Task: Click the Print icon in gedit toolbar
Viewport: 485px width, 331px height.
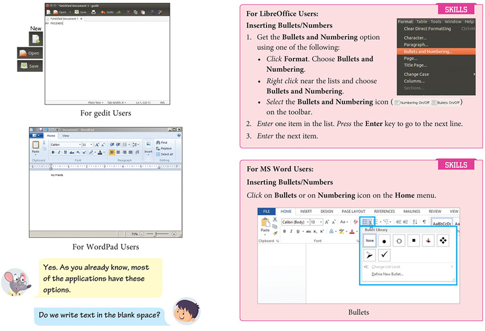Action: pos(92,12)
